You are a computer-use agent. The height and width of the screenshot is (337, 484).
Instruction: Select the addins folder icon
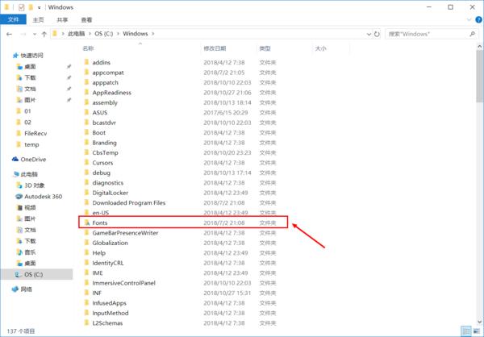[x=87, y=62]
